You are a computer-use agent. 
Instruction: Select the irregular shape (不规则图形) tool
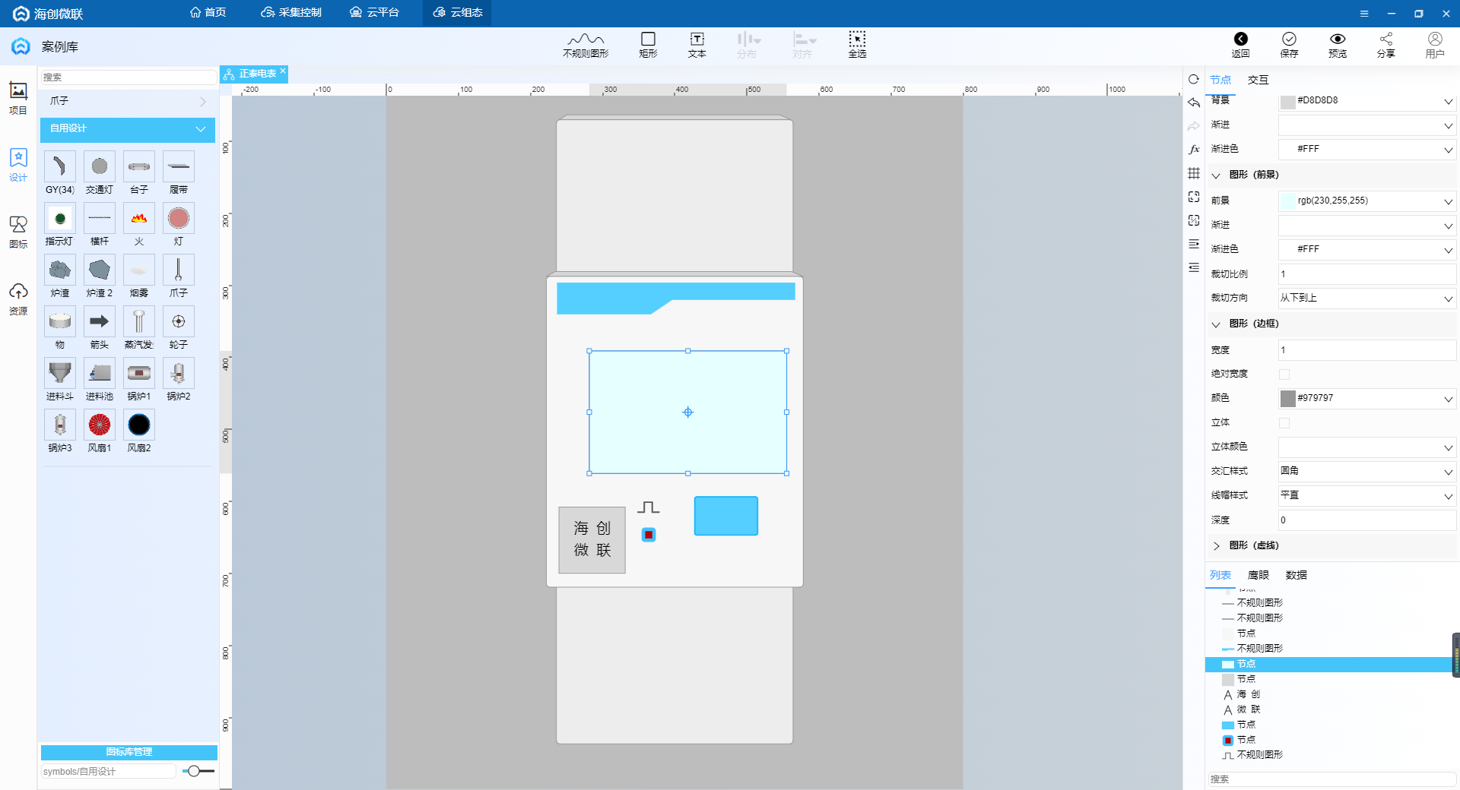tap(585, 45)
